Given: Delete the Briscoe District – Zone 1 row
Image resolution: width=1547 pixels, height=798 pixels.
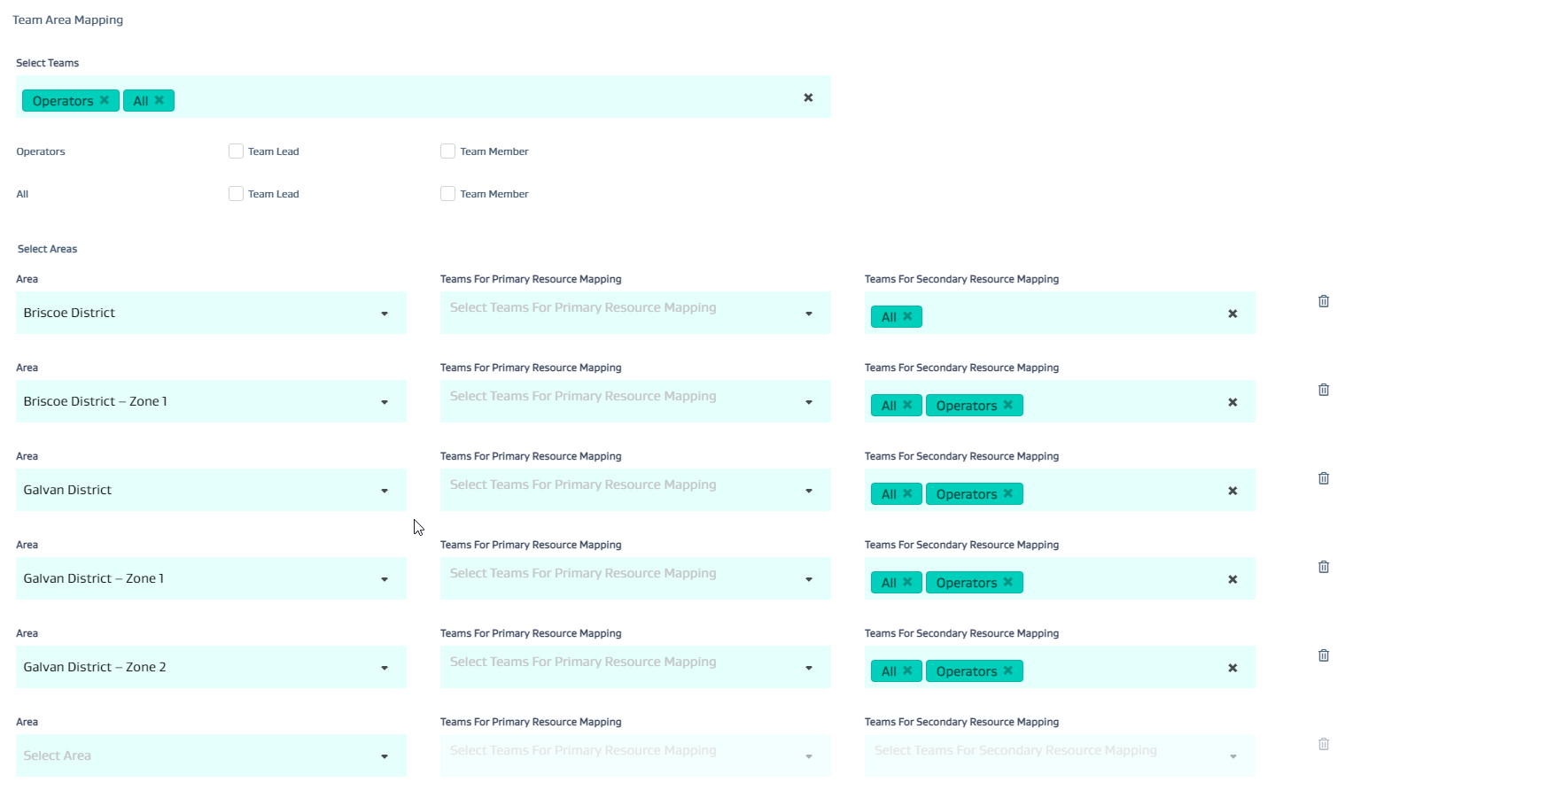Looking at the screenshot, I should click(1323, 390).
